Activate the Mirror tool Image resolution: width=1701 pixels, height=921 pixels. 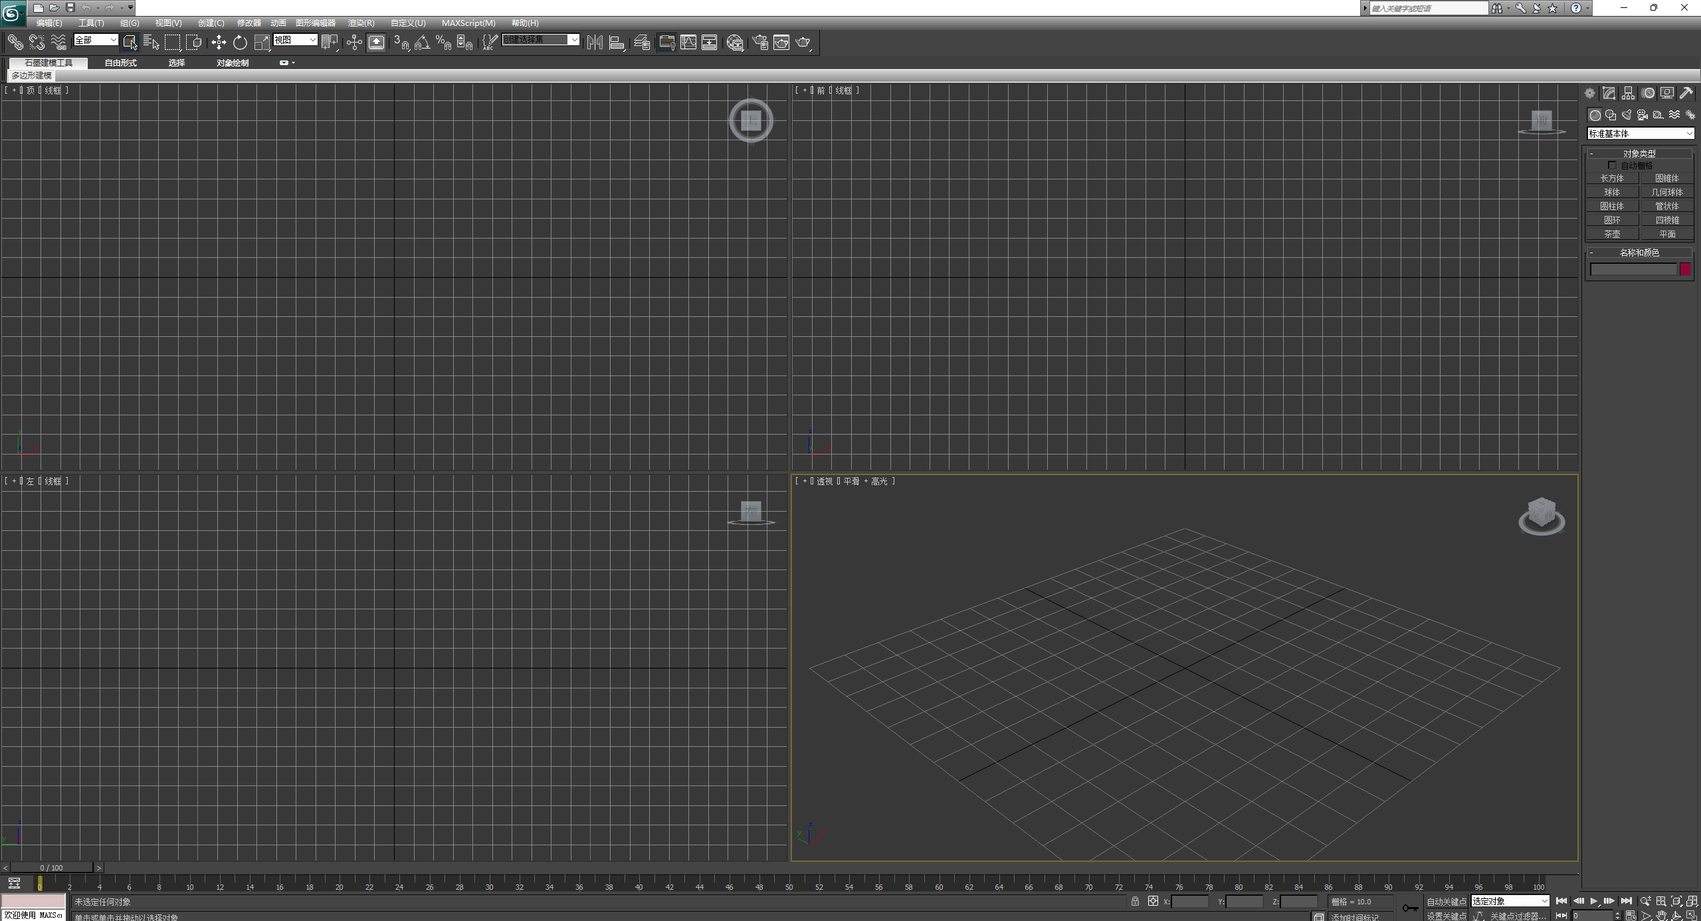click(x=595, y=42)
